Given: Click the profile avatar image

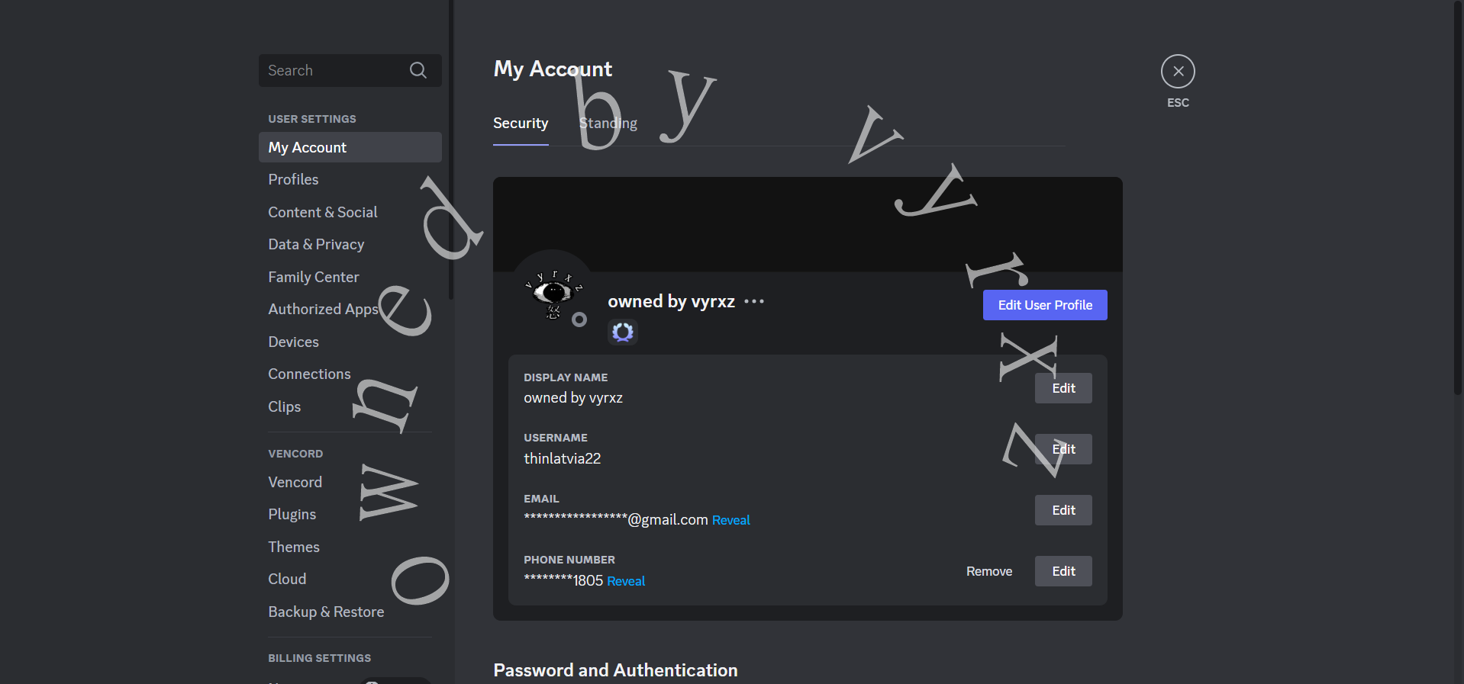Looking at the screenshot, I should point(553,293).
